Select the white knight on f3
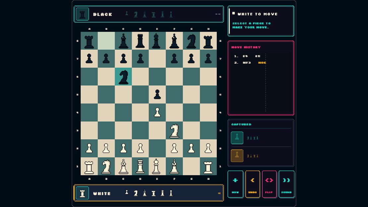The image size is (368, 207). pos(174,131)
